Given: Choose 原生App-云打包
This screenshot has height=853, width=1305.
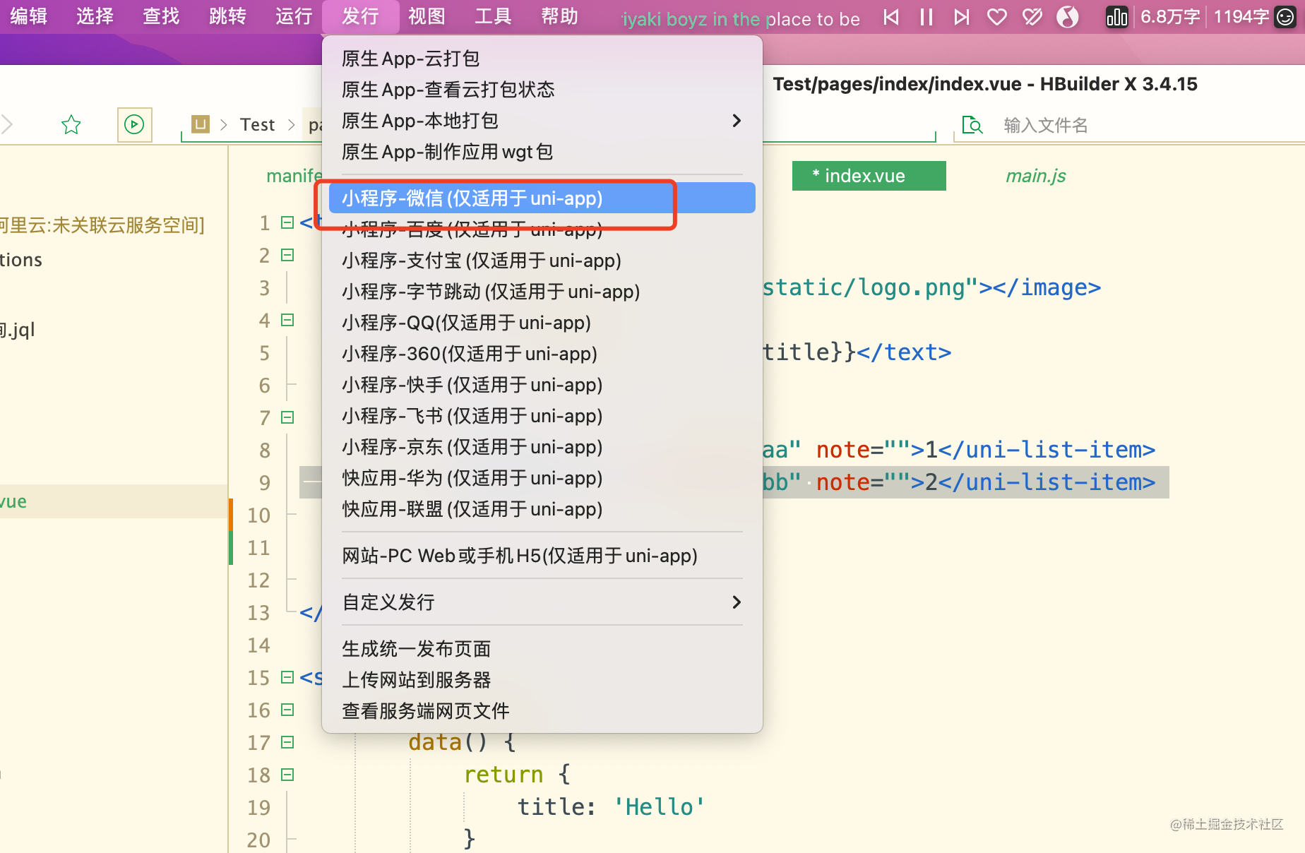Looking at the screenshot, I should 542,59.
